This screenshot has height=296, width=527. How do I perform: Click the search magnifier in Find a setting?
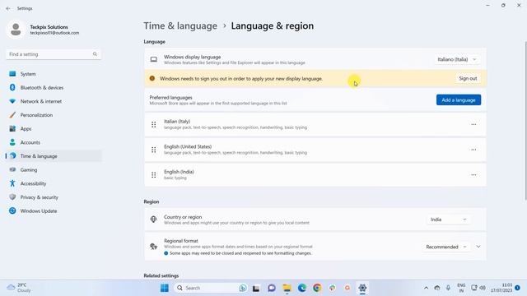click(95, 54)
